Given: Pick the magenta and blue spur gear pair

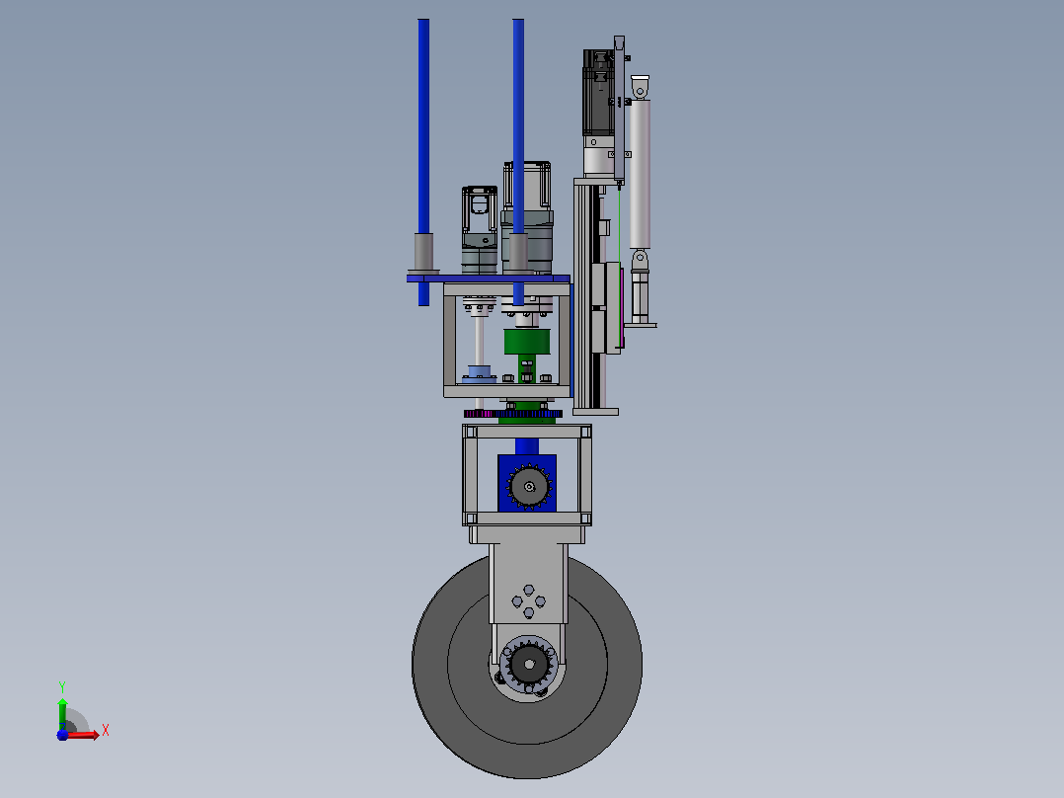Looking at the screenshot, I should point(513,414).
